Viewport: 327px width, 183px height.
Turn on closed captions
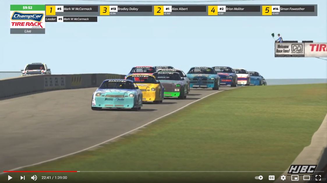click(271, 178)
